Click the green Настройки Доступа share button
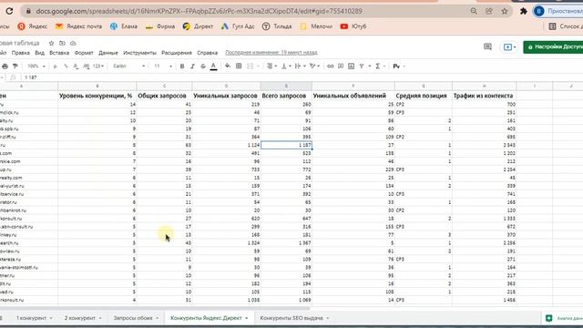Screen dimensions: 583x328 tap(553, 46)
